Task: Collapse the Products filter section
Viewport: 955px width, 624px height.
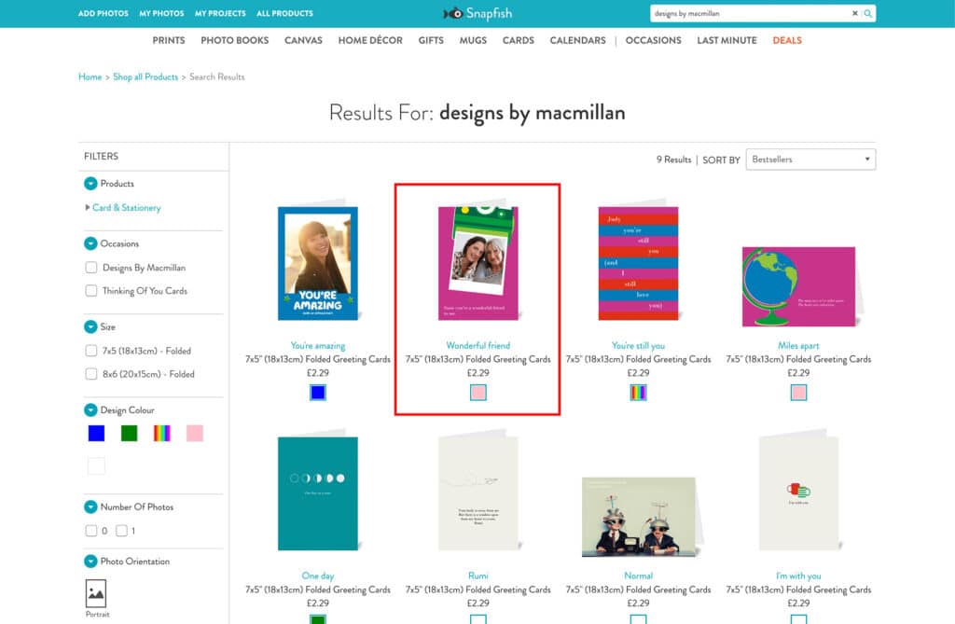Action: pyautogui.click(x=90, y=184)
